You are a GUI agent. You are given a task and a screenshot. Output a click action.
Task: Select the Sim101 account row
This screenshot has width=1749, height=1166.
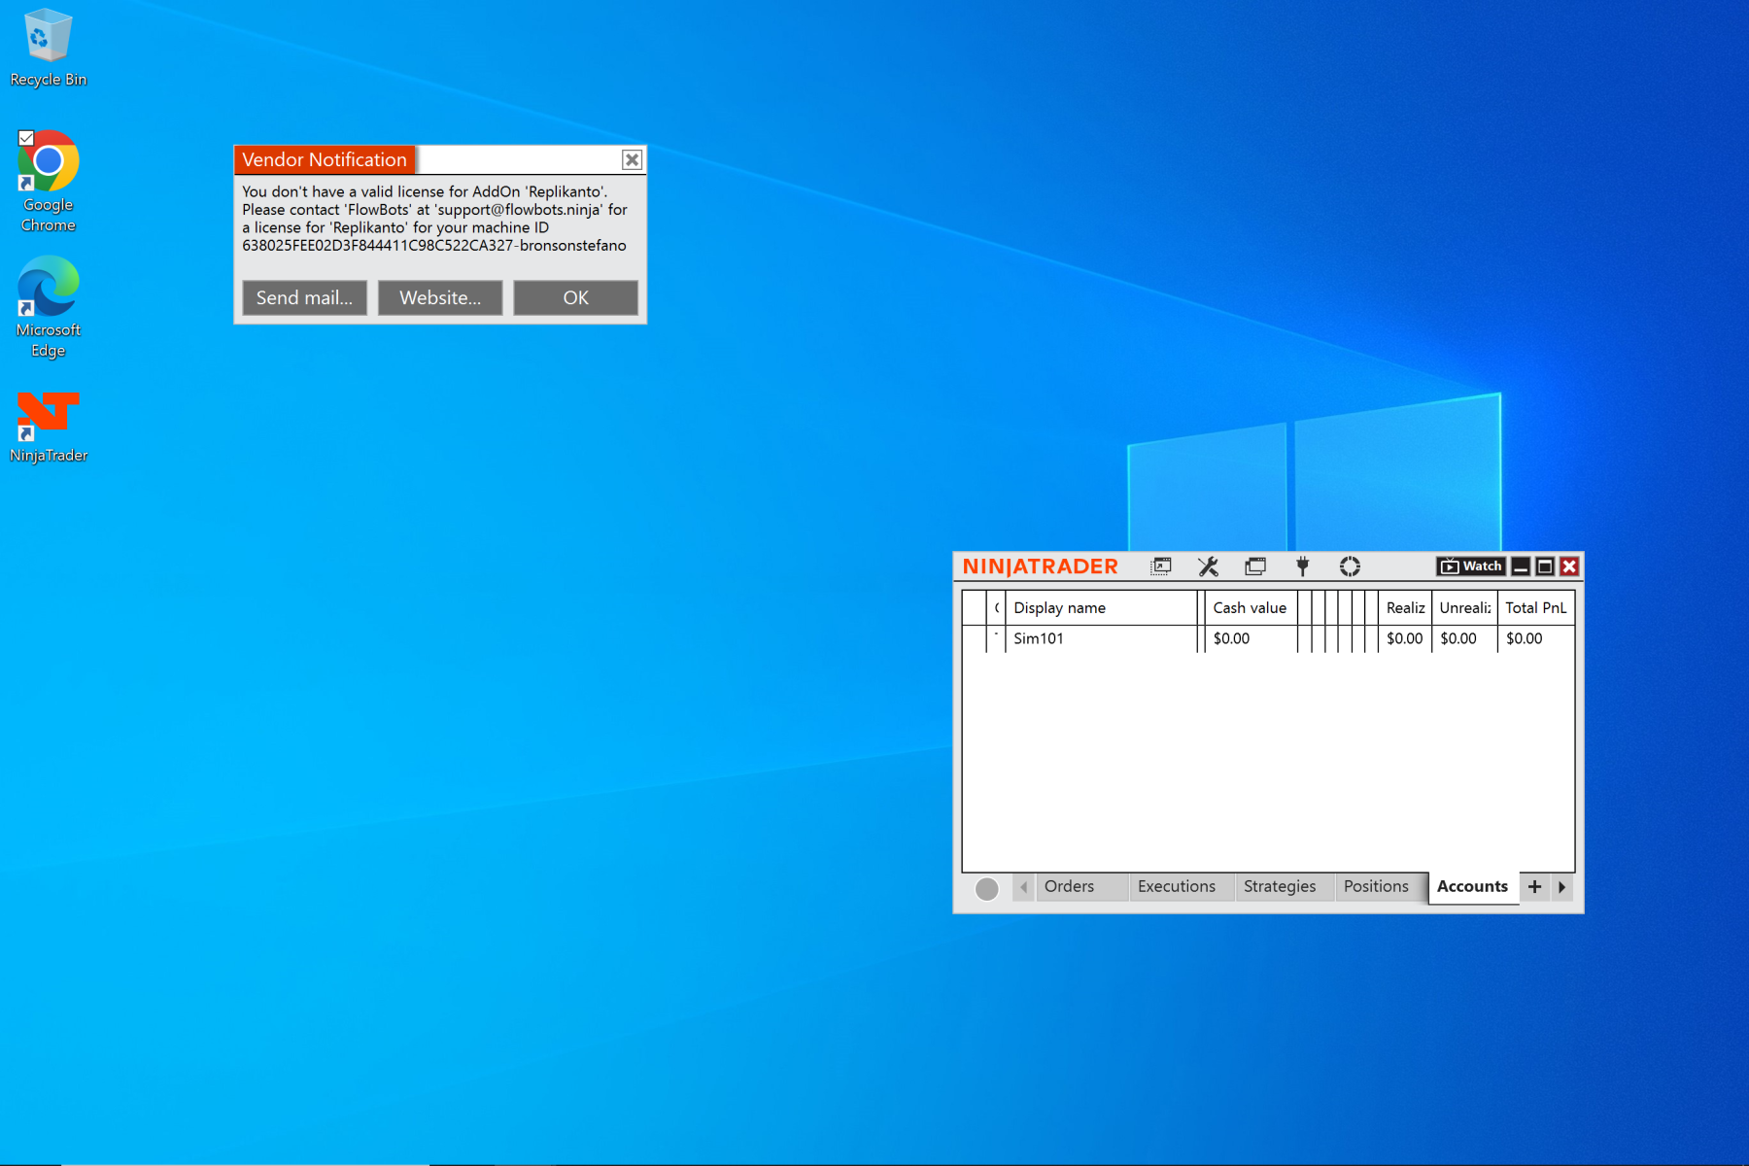(1268, 638)
